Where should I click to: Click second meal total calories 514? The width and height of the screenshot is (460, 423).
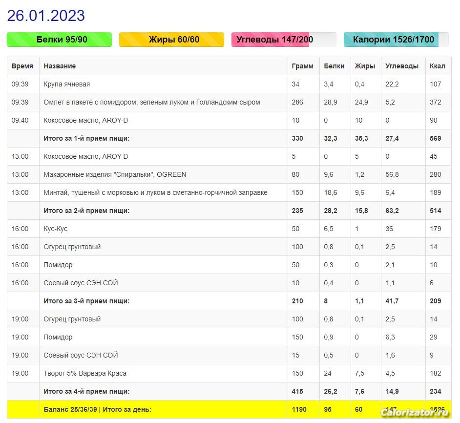coord(436,211)
